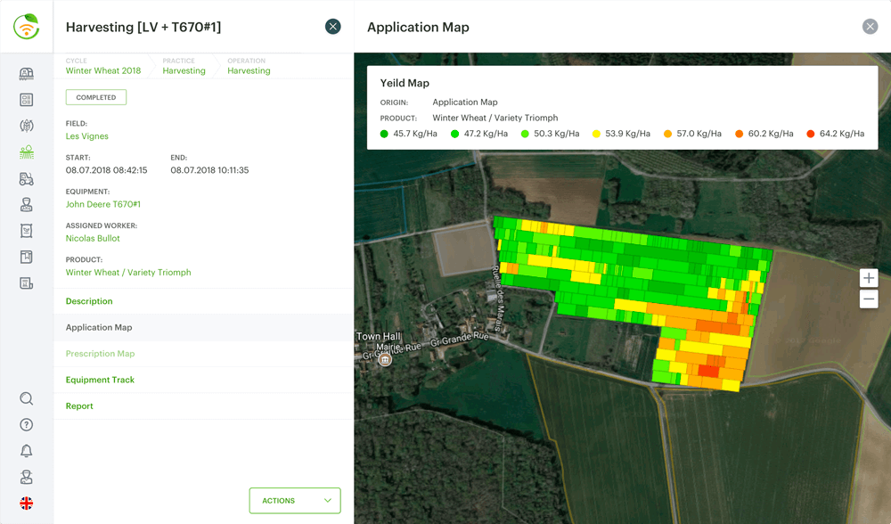Image resolution: width=891 pixels, height=524 pixels.
Task: Open the seed bag products icon
Action: click(27, 231)
